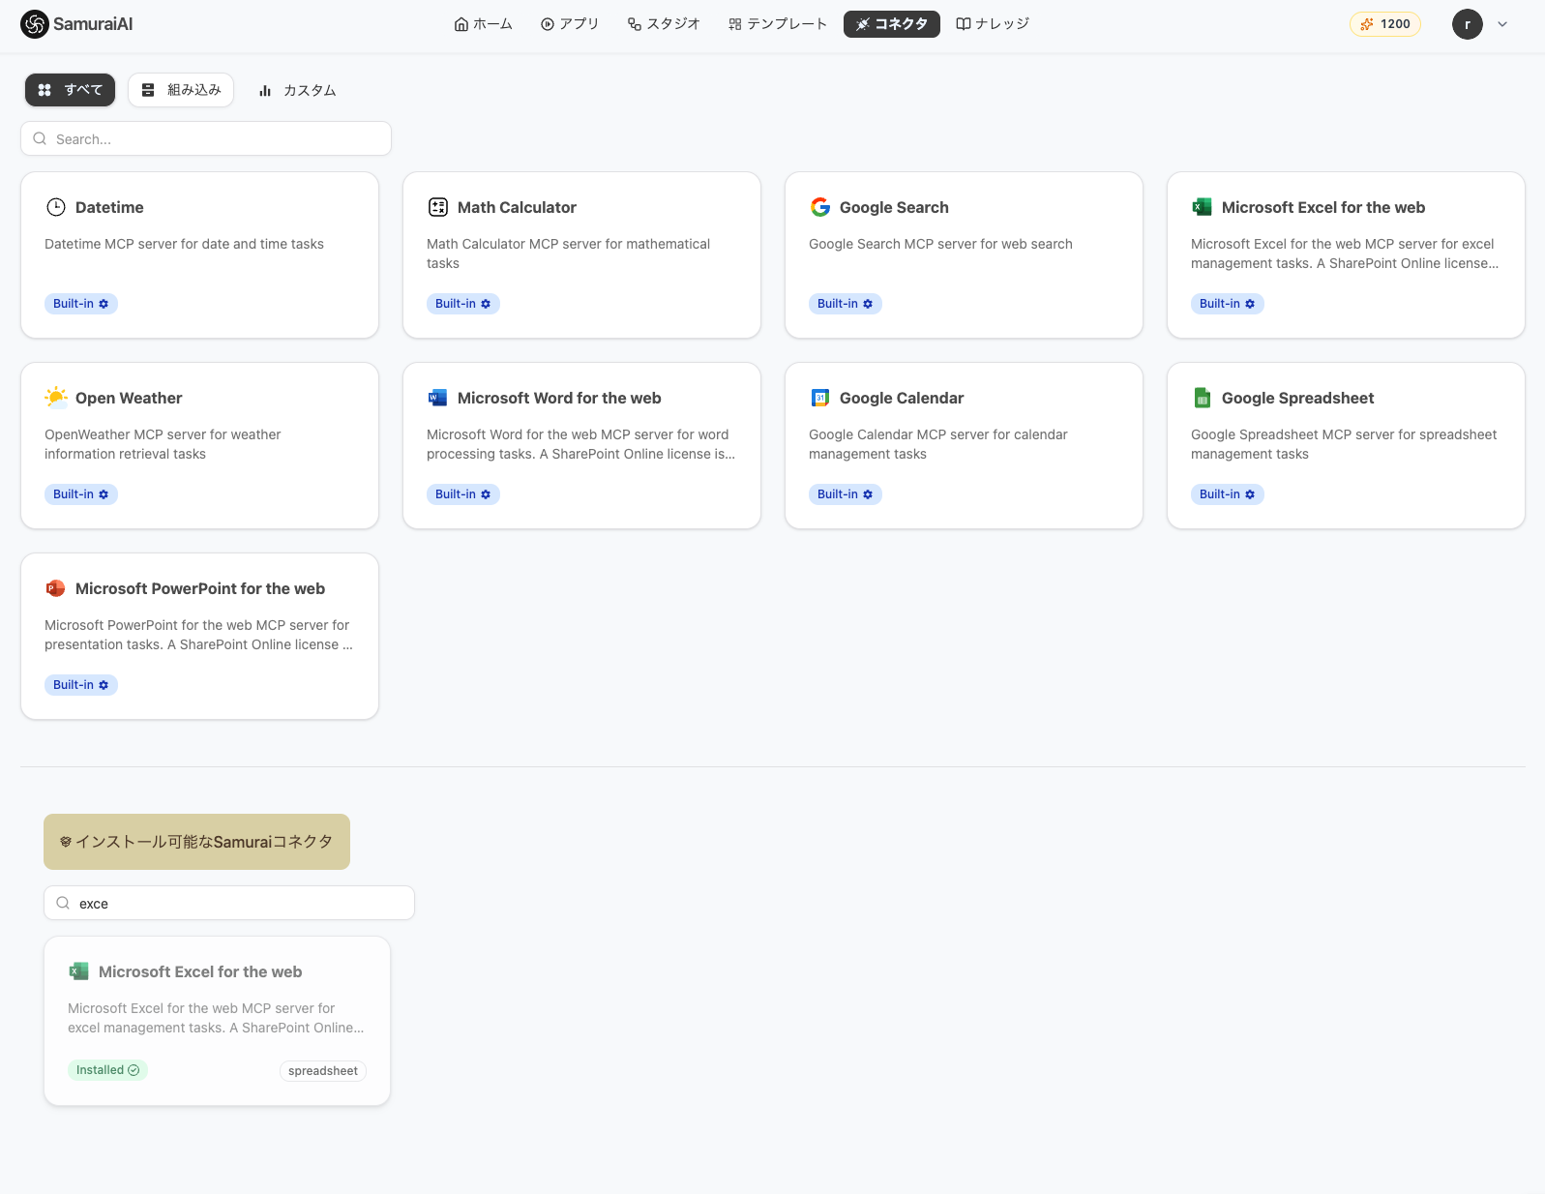Viewport: 1545px width, 1194px height.
Task: Switch to the 組み込み filter tab
Action: point(181,90)
